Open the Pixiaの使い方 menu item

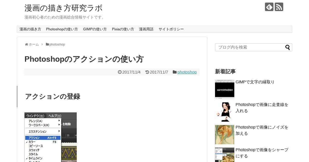123,29
